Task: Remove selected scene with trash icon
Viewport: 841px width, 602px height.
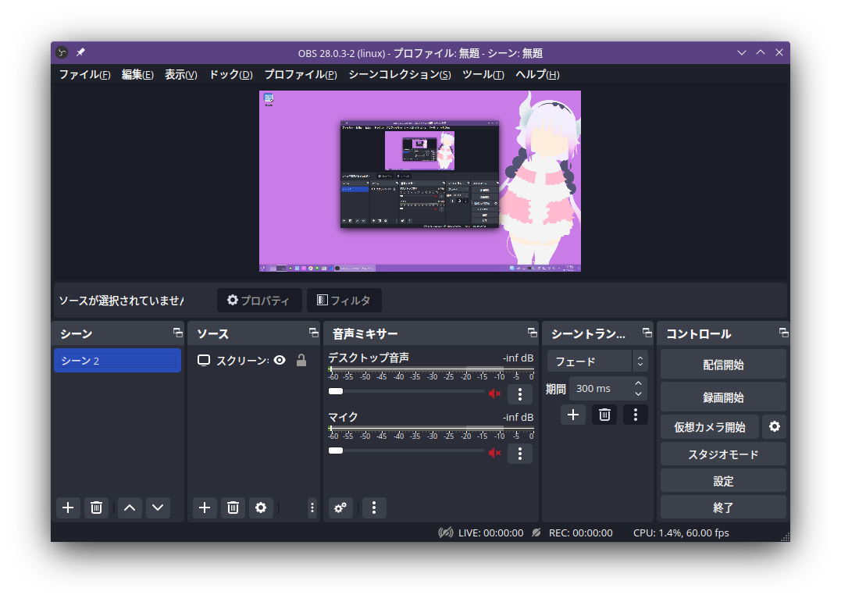Action: [96, 508]
